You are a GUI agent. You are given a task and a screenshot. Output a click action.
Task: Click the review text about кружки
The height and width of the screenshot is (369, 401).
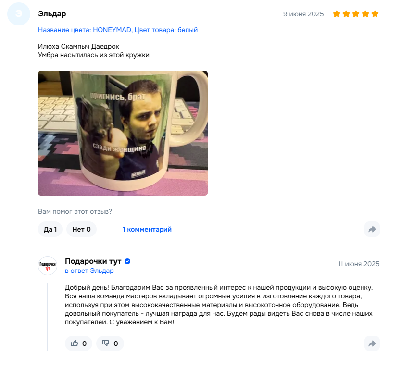[x=94, y=50]
